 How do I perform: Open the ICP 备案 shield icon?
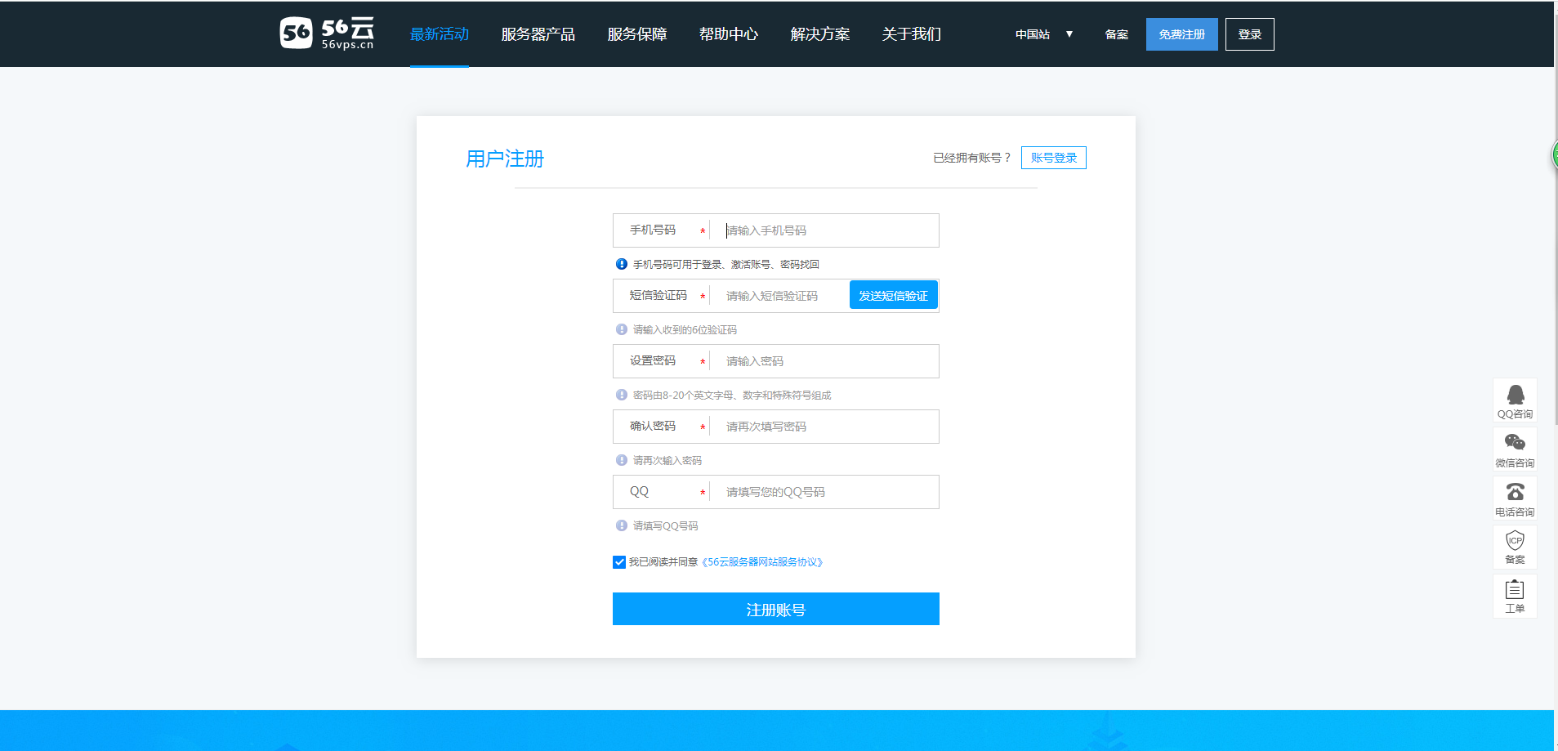tap(1515, 546)
